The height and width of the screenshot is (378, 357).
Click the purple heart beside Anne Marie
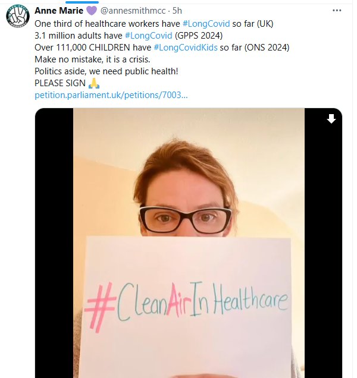coord(92,11)
